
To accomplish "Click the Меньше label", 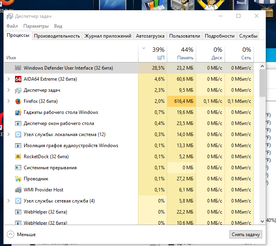I will tap(26, 235).
